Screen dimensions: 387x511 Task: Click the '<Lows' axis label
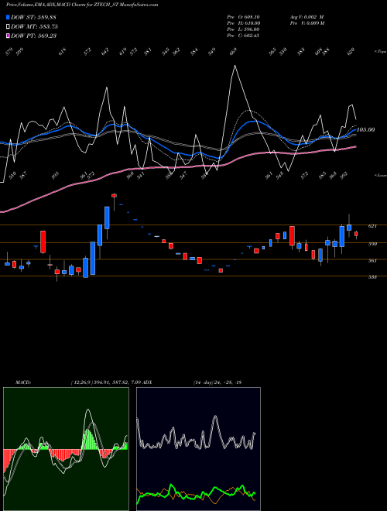[x=380, y=175]
